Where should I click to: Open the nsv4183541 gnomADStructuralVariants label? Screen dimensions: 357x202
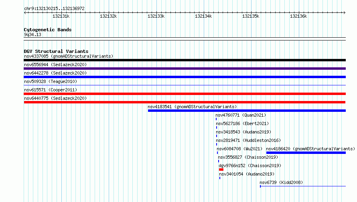click(x=192, y=107)
